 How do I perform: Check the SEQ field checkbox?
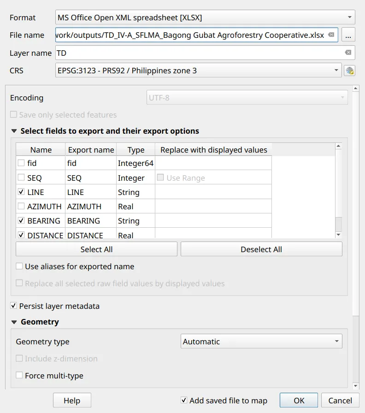(x=21, y=177)
